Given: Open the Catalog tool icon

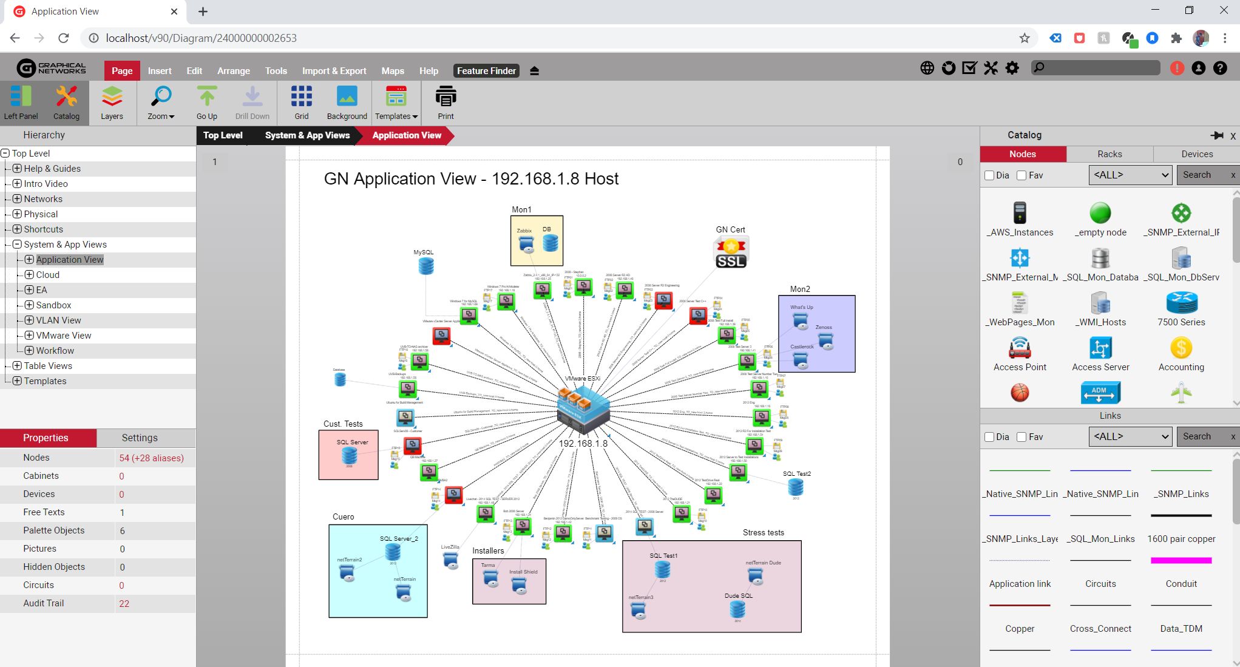Looking at the screenshot, I should 66,97.
